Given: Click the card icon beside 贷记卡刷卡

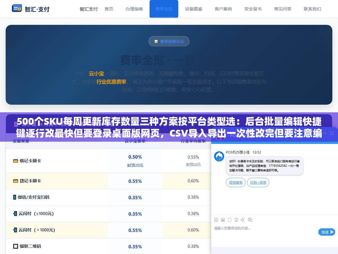Looking at the screenshot, I should [x=15, y=181].
